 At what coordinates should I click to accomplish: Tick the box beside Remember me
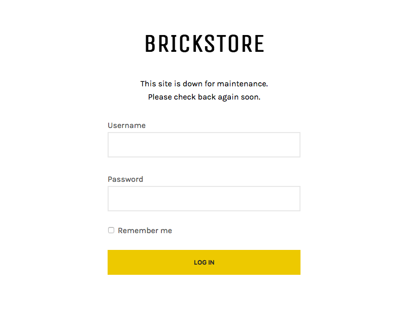[x=111, y=230]
